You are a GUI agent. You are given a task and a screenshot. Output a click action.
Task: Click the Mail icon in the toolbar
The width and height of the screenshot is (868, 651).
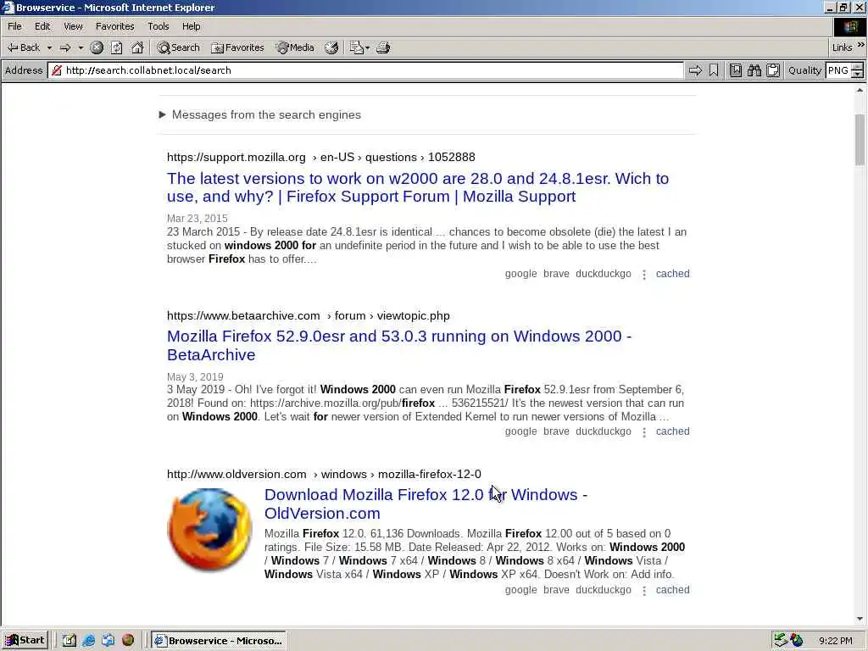point(357,47)
